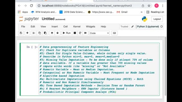Open the Insert menu
Screen dimensions: 182x102
[x=55, y=27]
